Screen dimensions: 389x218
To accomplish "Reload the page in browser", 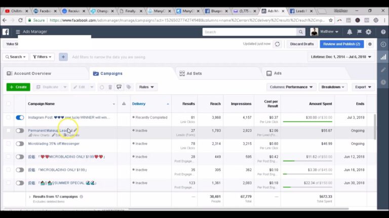I will point(20,20).
